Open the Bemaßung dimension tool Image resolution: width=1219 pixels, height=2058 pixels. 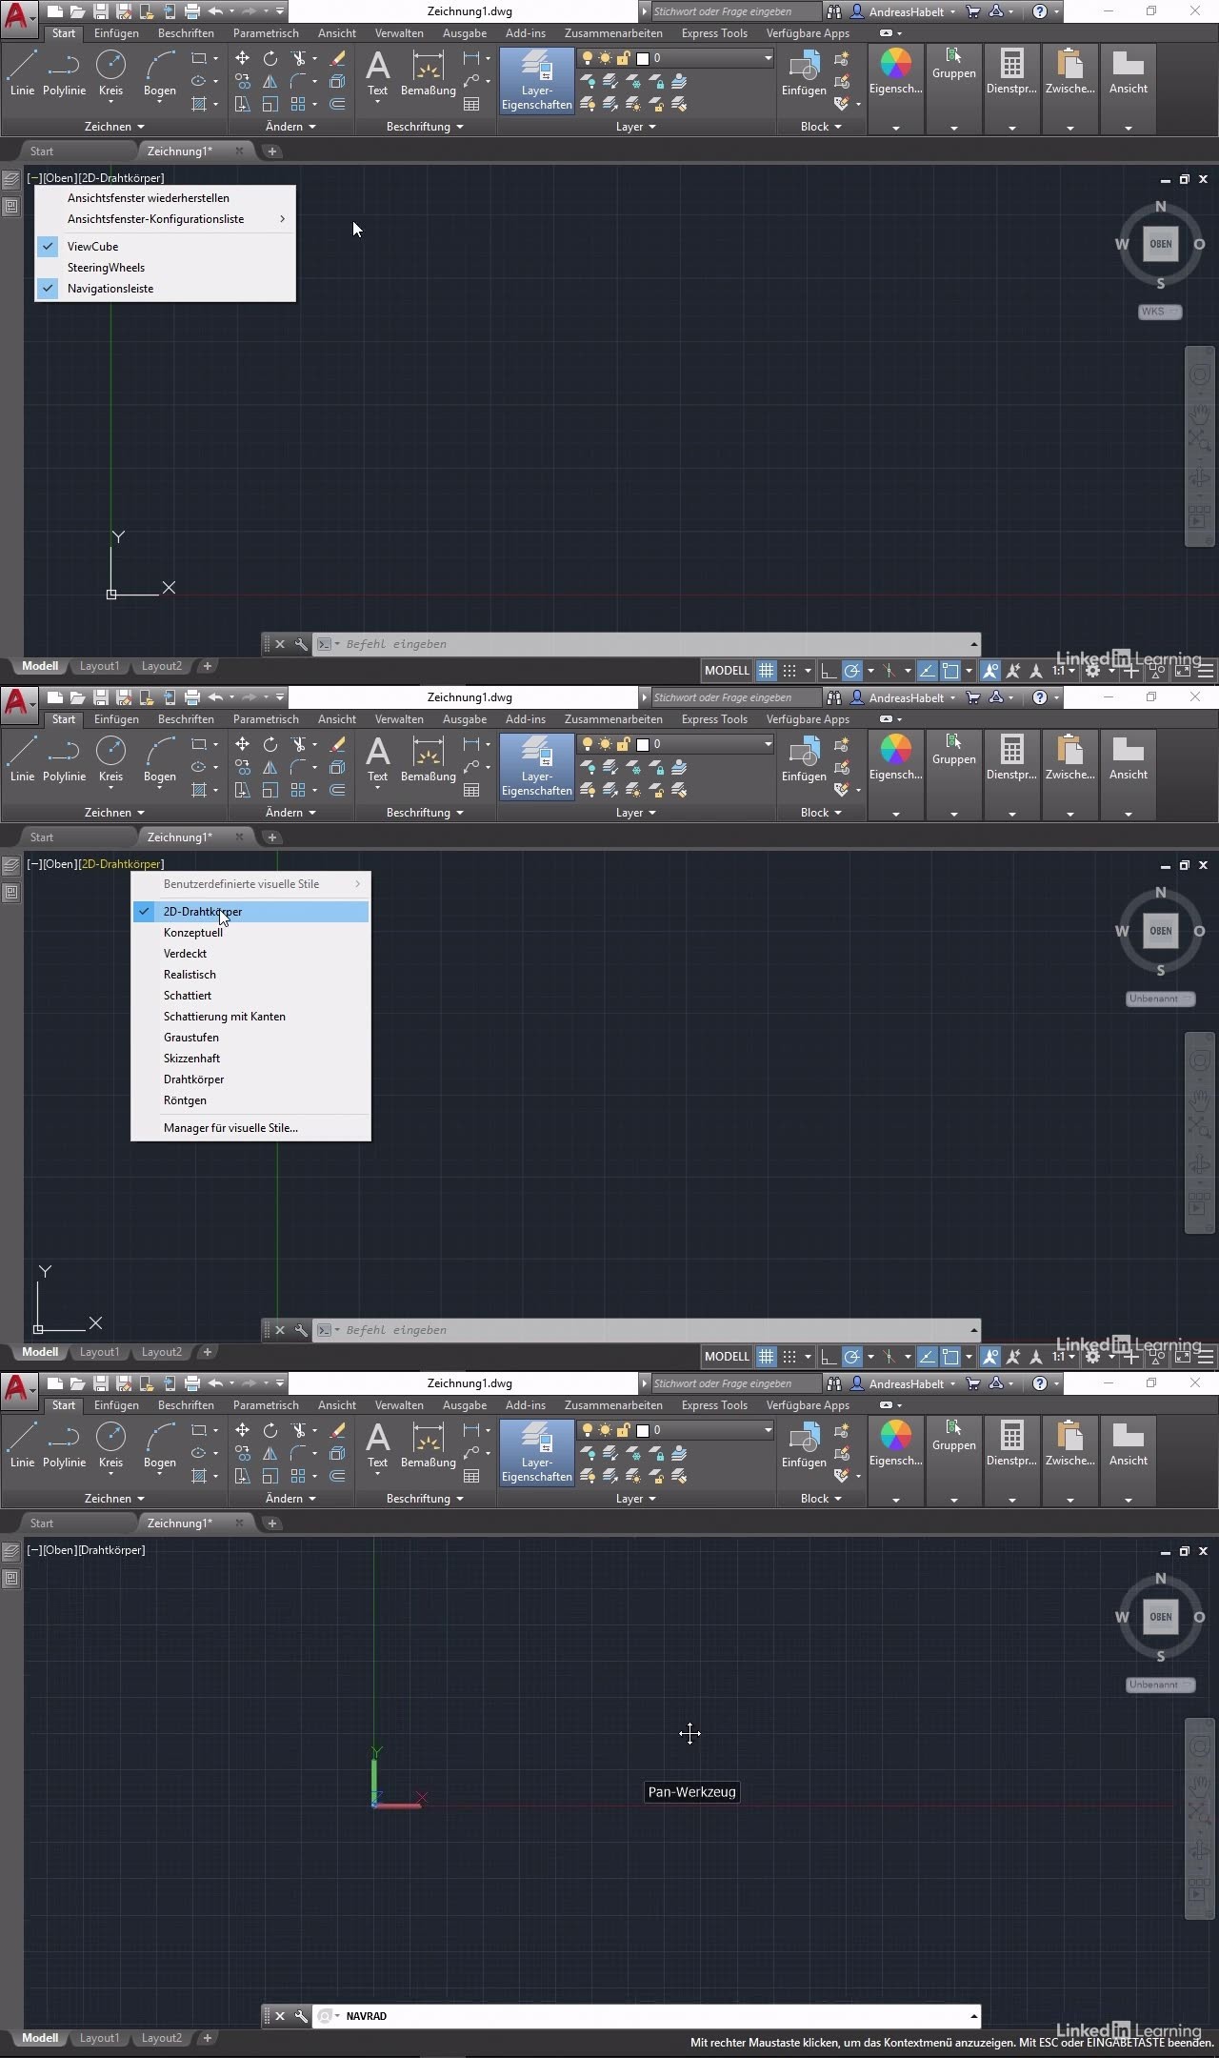(x=428, y=72)
